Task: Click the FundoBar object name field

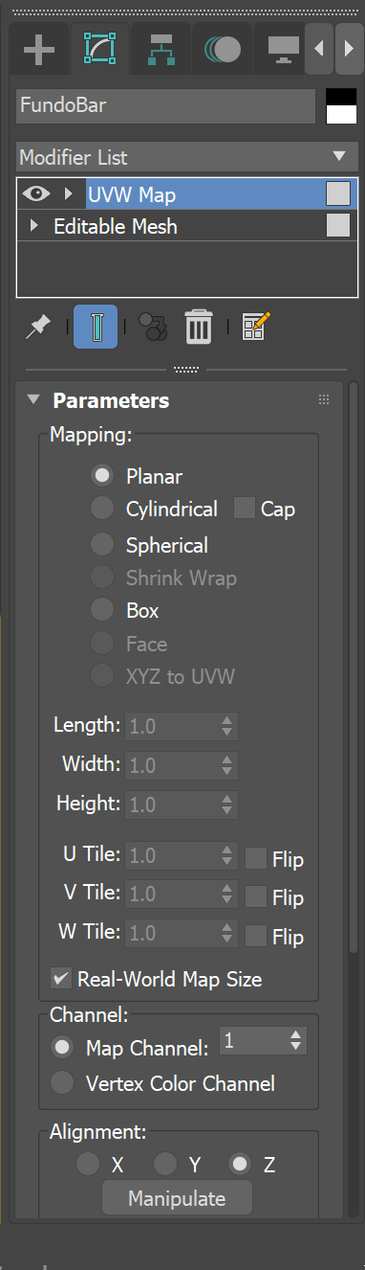Action: click(166, 105)
